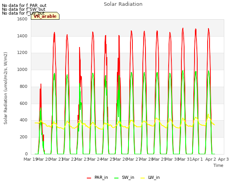Click the y-axis Solar Radiation units label
The image size is (247, 185).
(x=5, y=88)
